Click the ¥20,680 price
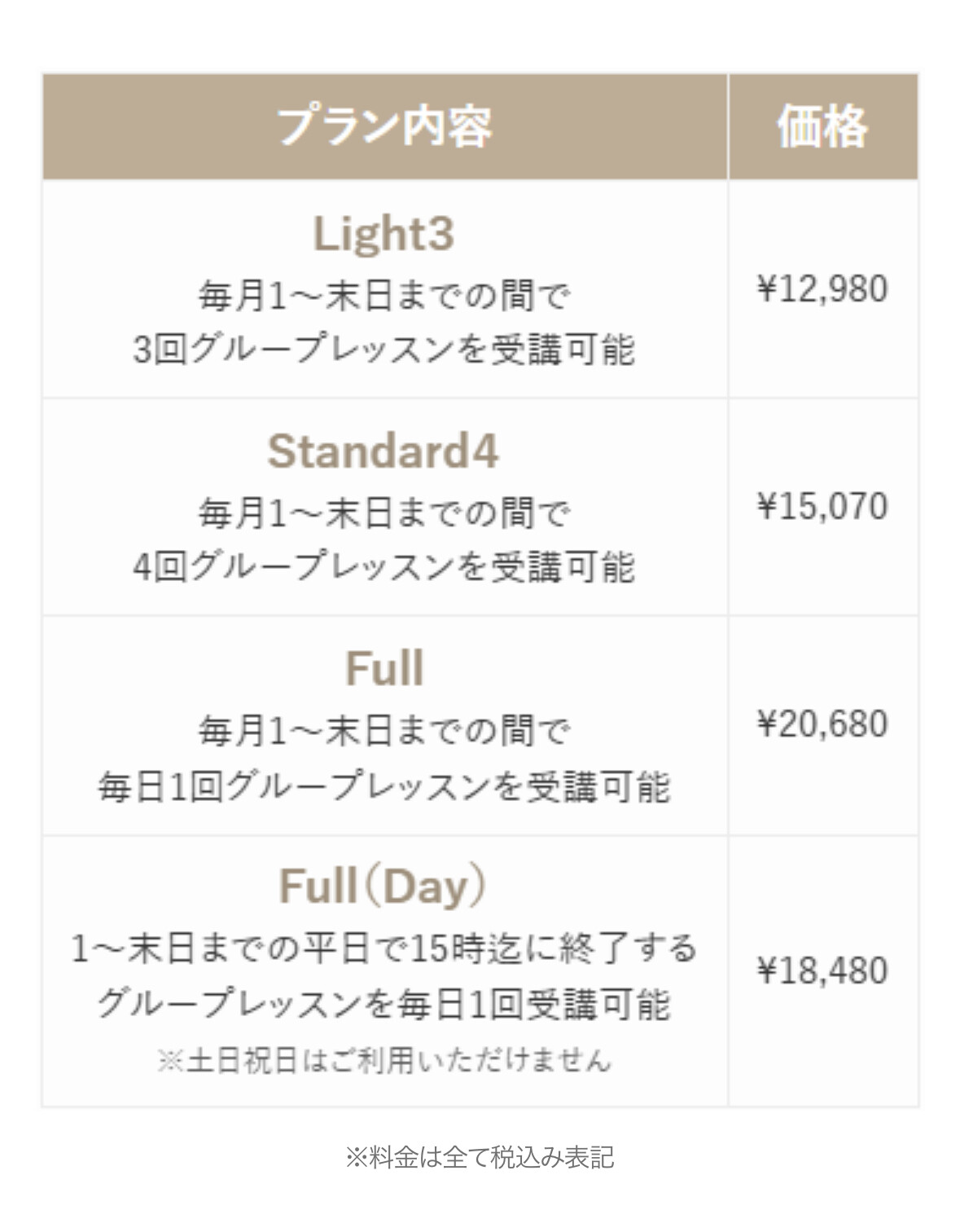 [x=822, y=724]
